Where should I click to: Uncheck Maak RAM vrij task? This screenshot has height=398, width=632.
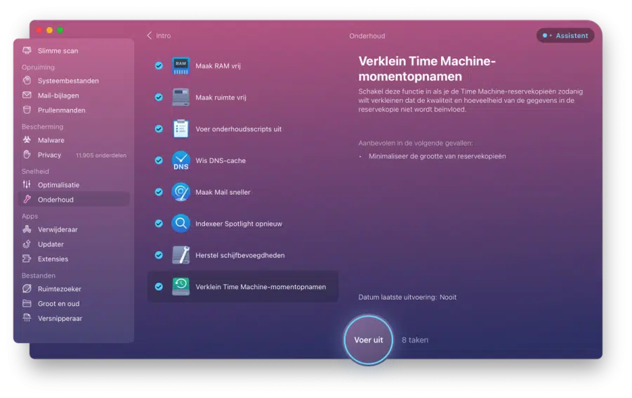[159, 66]
